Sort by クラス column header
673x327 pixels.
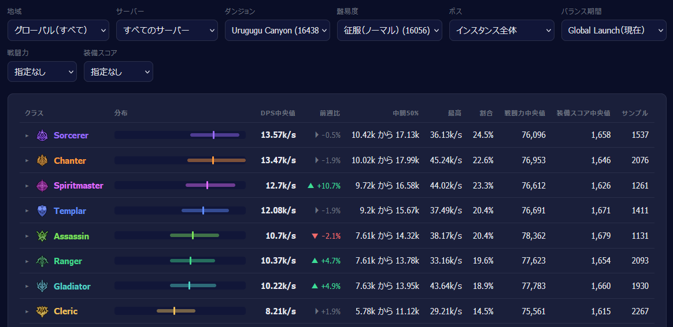tap(34, 114)
